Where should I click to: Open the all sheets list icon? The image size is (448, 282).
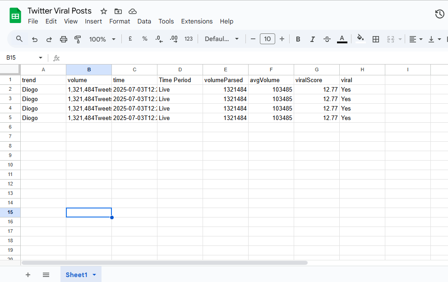click(x=46, y=275)
